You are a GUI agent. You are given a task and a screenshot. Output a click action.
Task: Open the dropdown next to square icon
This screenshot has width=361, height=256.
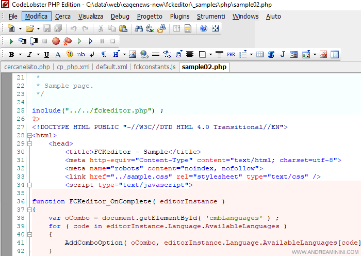(x=210, y=55)
